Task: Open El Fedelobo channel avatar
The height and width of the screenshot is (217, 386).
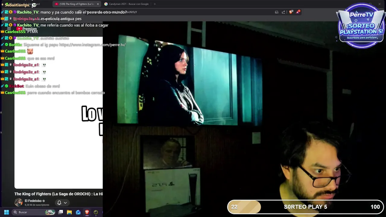Action: [x=18, y=202]
